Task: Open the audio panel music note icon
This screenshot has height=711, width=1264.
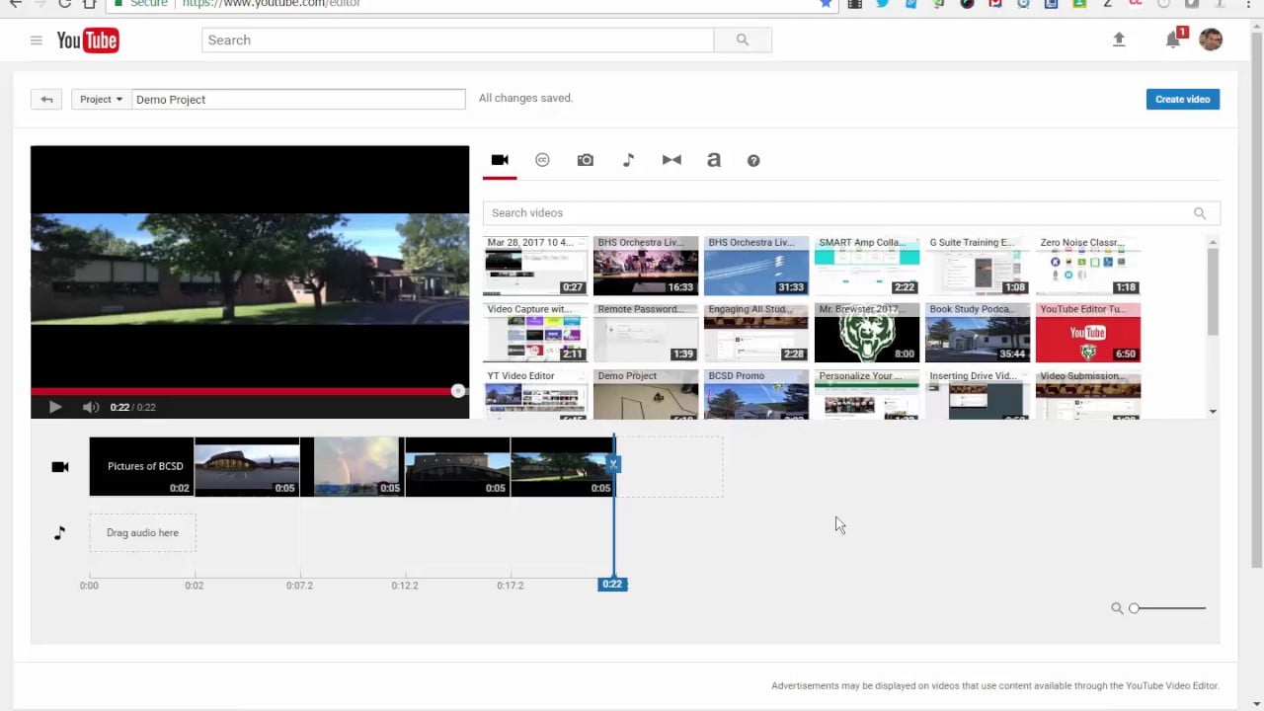Action: coord(628,160)
